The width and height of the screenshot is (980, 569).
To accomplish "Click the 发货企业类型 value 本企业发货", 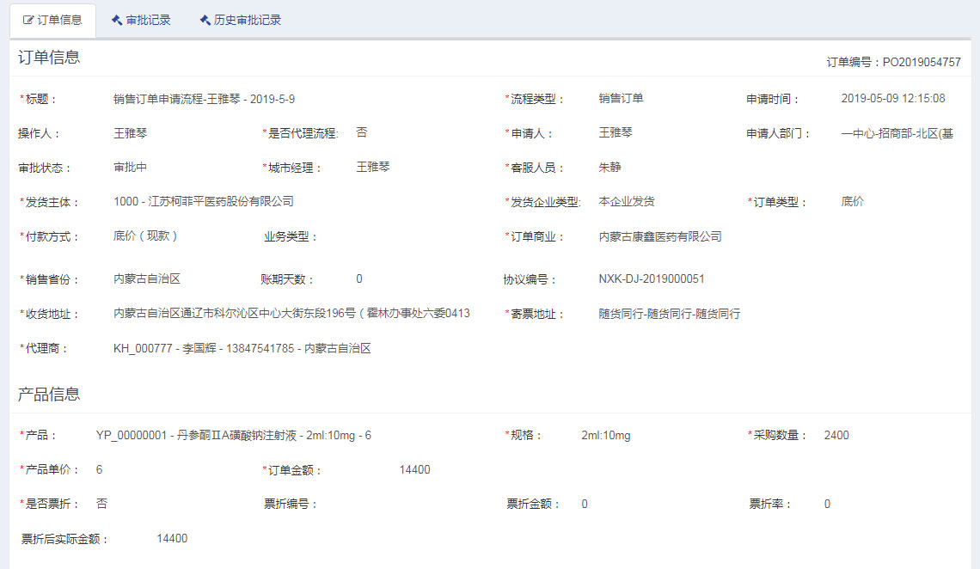I will [x=626, y=201].
